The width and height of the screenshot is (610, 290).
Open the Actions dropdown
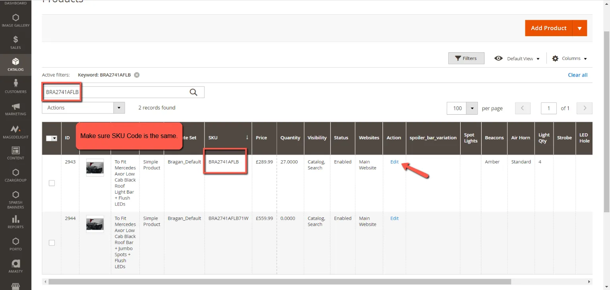click(83, 108)
